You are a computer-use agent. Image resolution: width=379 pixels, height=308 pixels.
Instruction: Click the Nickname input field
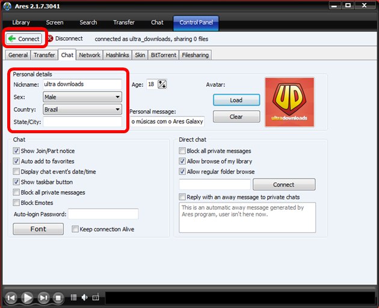82,84
